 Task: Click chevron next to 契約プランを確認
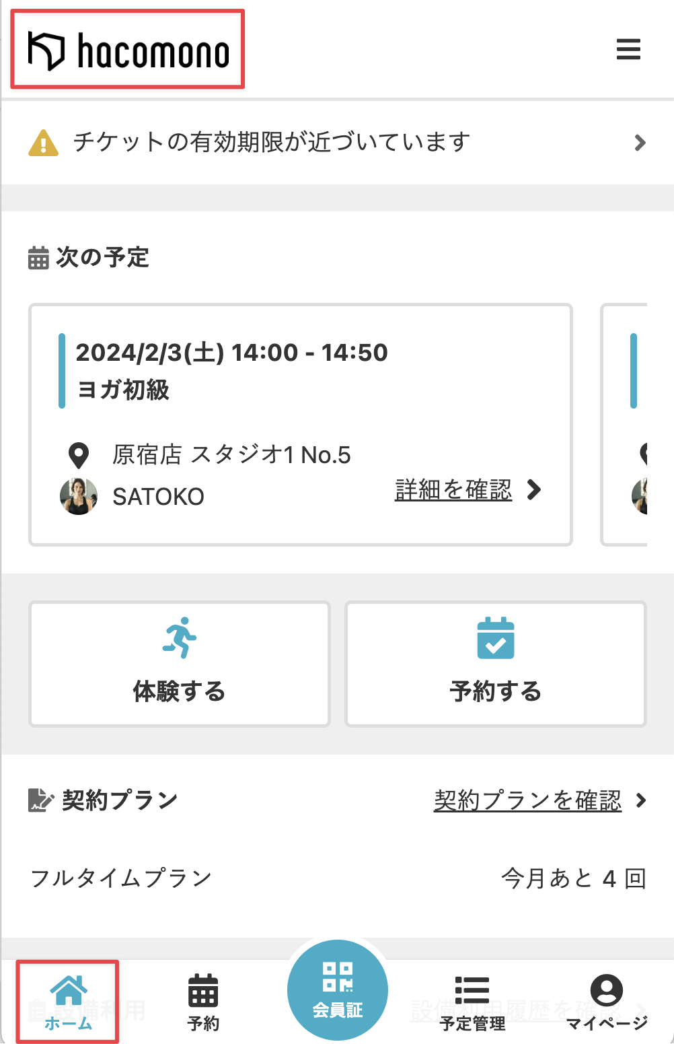tap(640, 800)
